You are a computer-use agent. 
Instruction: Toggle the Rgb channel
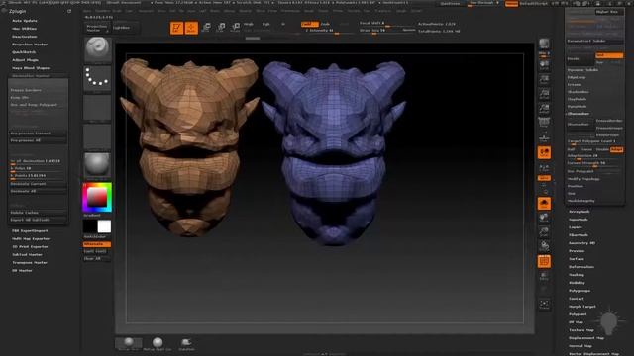(x=266, y=24)
